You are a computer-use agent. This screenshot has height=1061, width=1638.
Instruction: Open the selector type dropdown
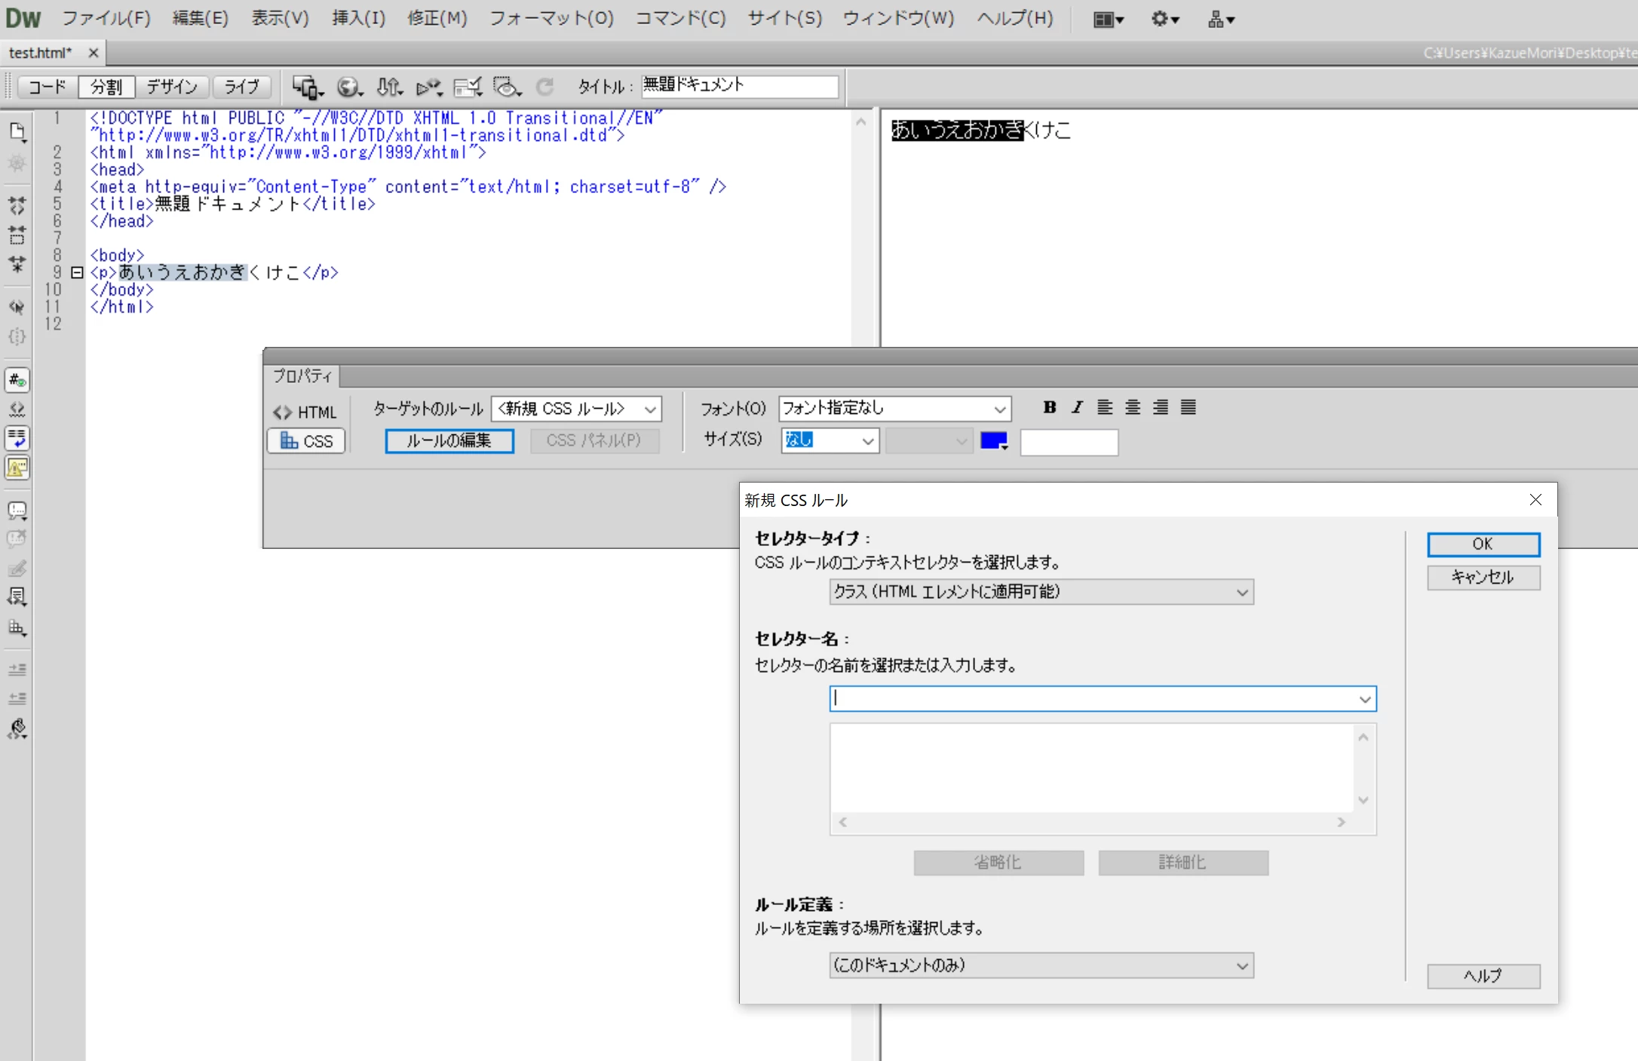(x=1041, y=592)
